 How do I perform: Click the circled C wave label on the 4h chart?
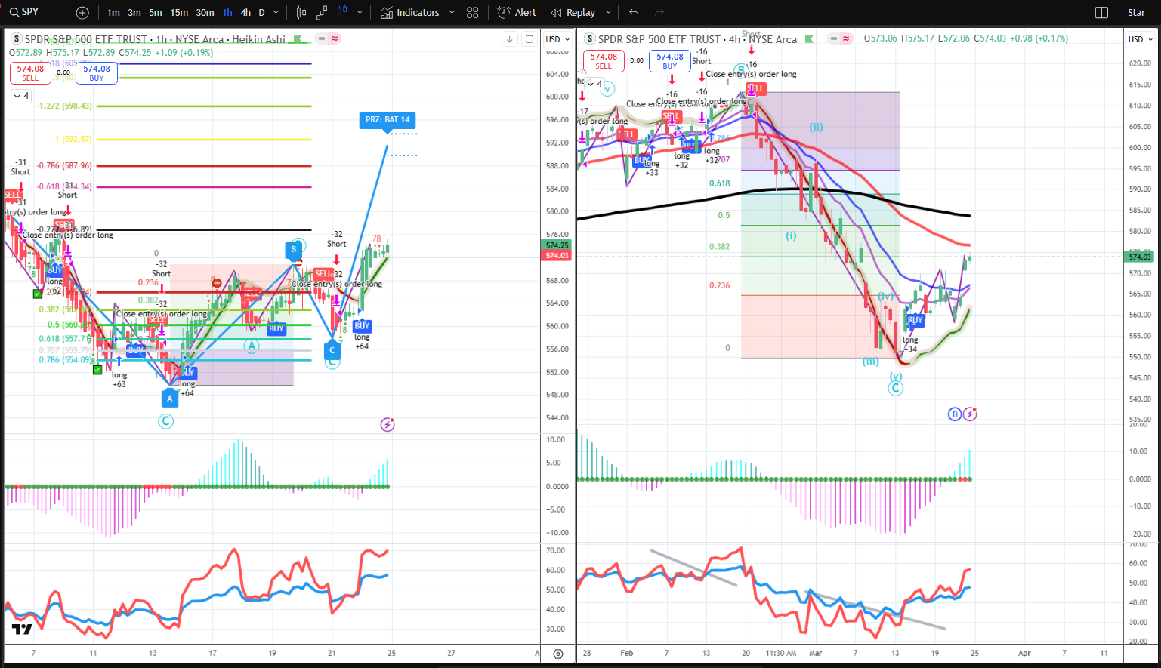pyautogui.click(x=895, y=389)
